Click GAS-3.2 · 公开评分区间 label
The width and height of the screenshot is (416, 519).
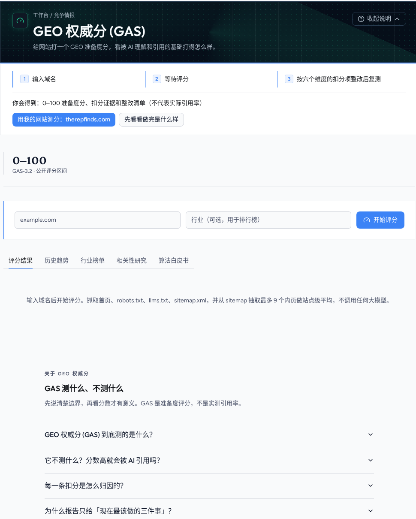pos(39,171)
